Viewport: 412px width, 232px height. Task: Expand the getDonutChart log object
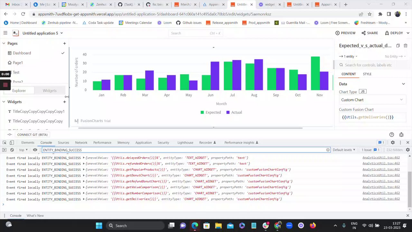point(84,175)
